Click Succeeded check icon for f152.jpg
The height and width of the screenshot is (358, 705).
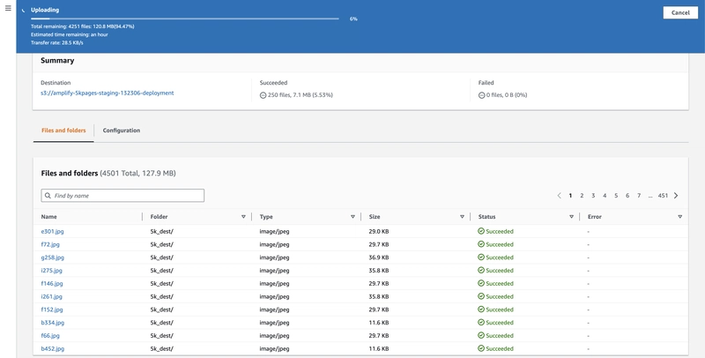(481, 310)
